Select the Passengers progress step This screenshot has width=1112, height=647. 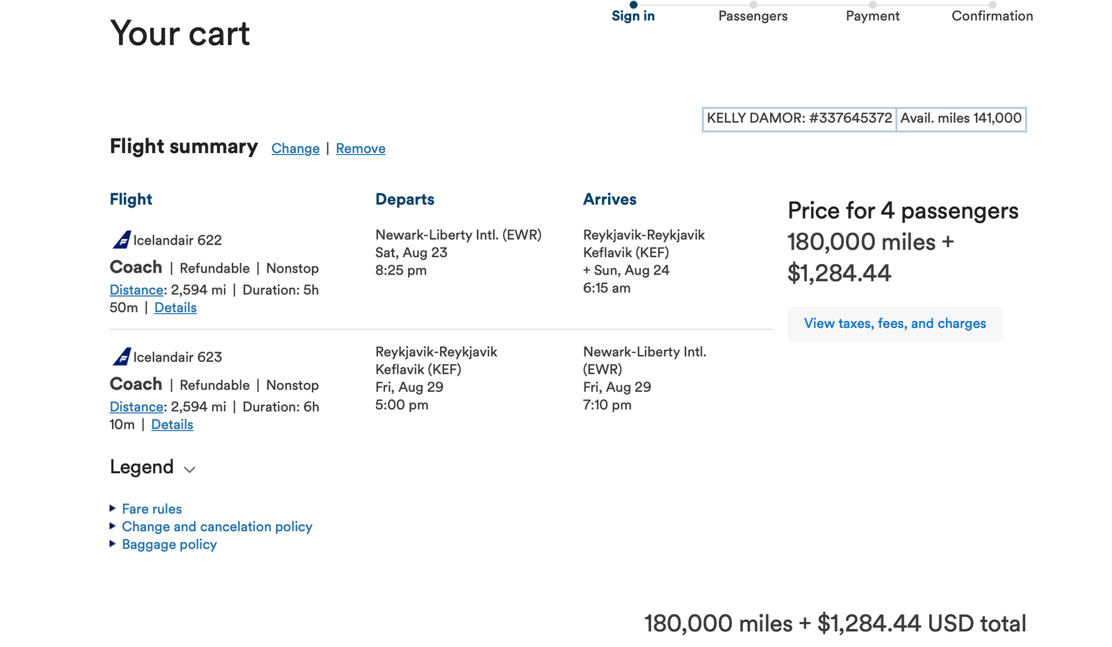(753, 16)
